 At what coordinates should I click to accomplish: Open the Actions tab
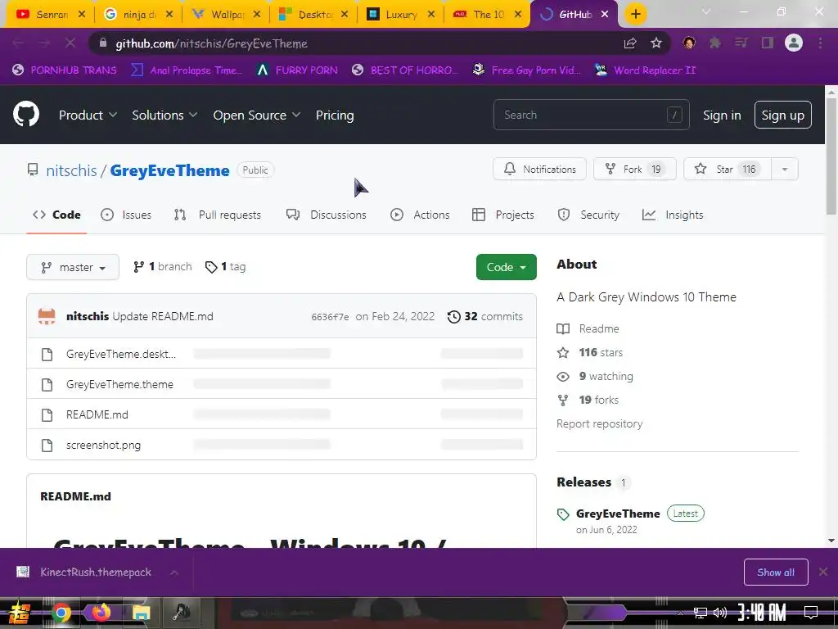coord(420,215)
